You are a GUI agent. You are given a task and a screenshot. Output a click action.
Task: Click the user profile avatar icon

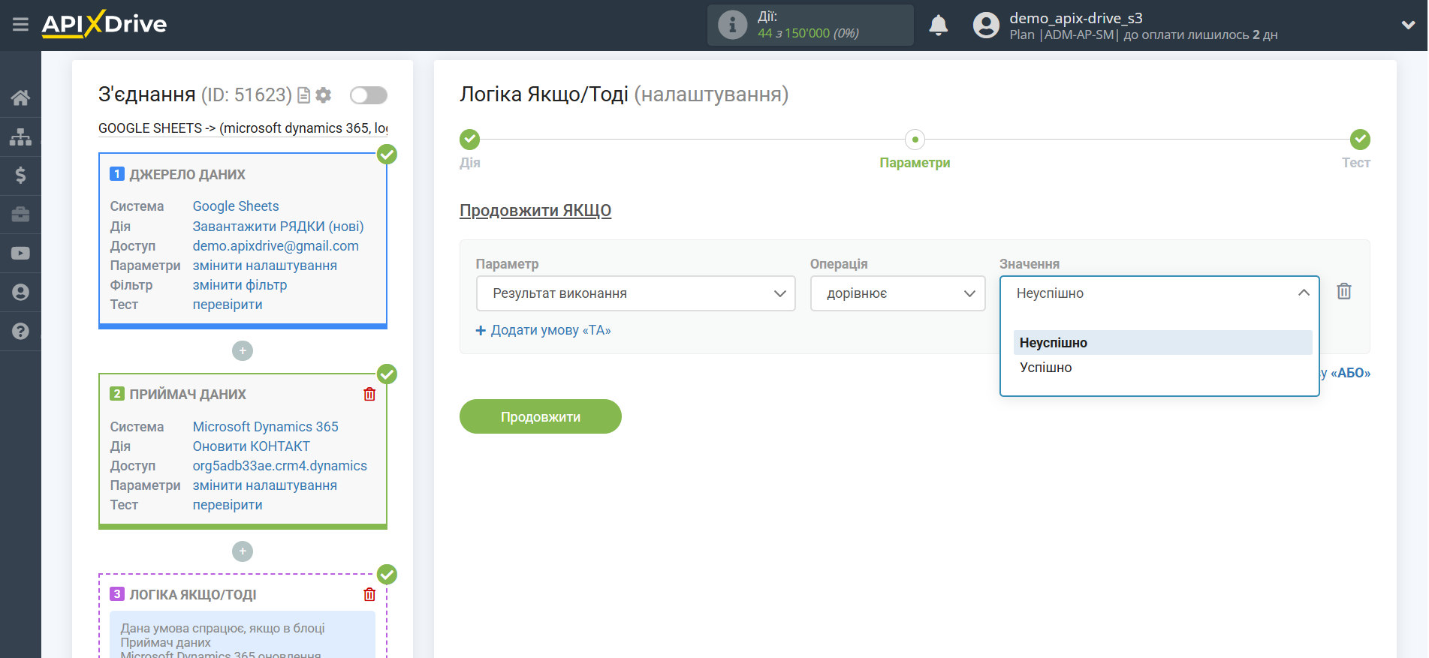click(x=986, y=26)
